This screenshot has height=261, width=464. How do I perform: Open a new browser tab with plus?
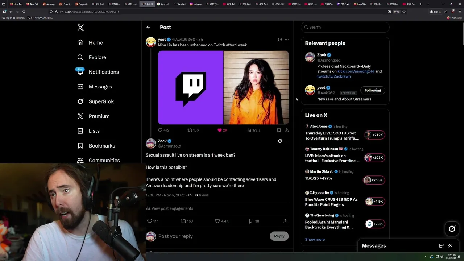click(420, 4)
